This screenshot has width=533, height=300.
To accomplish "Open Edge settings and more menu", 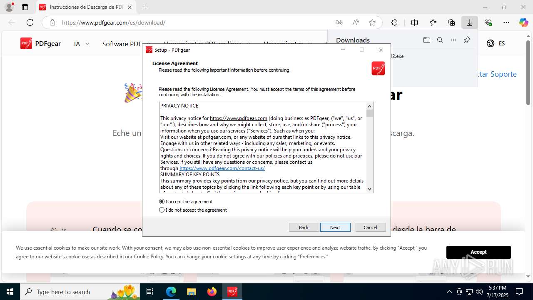I will [x=506, y=22].
